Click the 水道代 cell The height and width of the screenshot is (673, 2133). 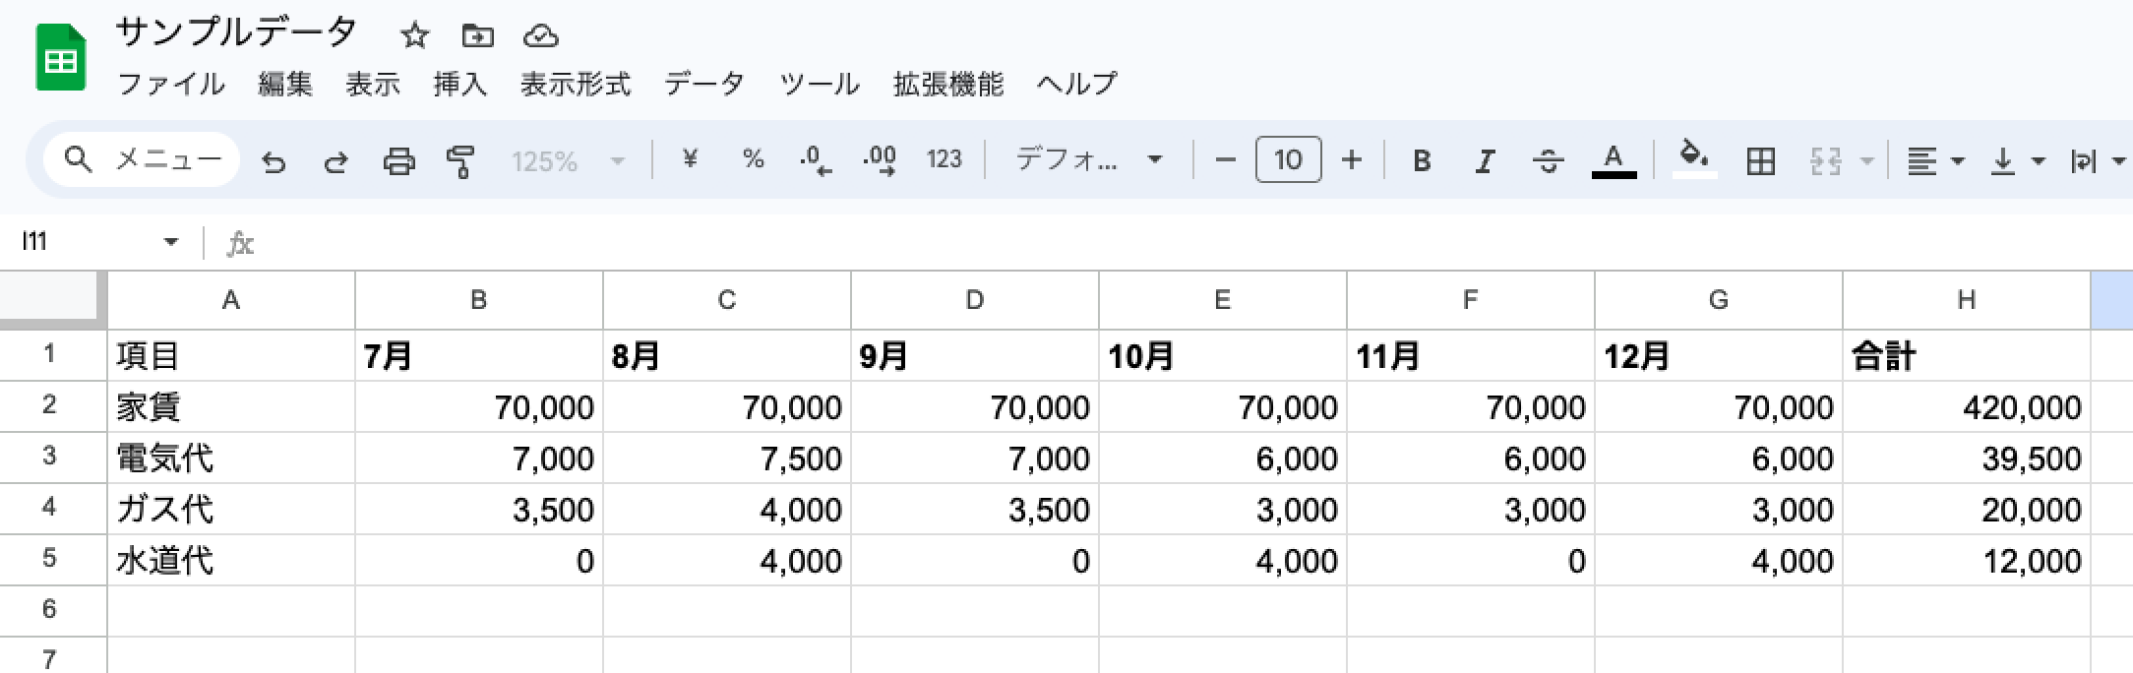coord(231,560)
